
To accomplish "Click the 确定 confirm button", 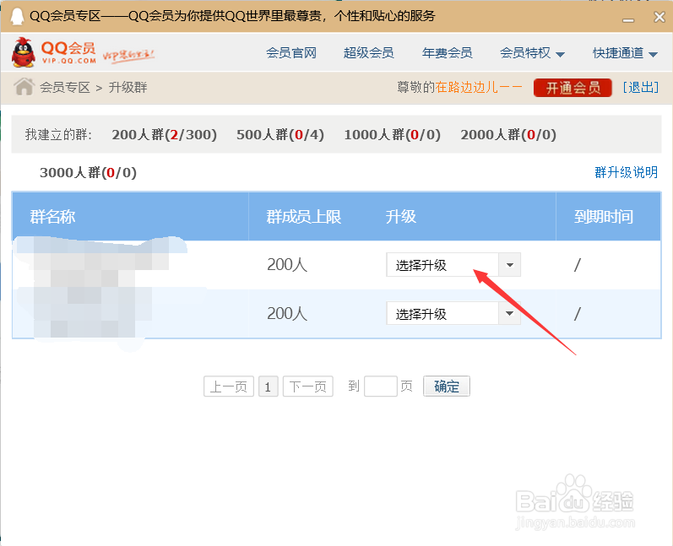I will (447, 387).
